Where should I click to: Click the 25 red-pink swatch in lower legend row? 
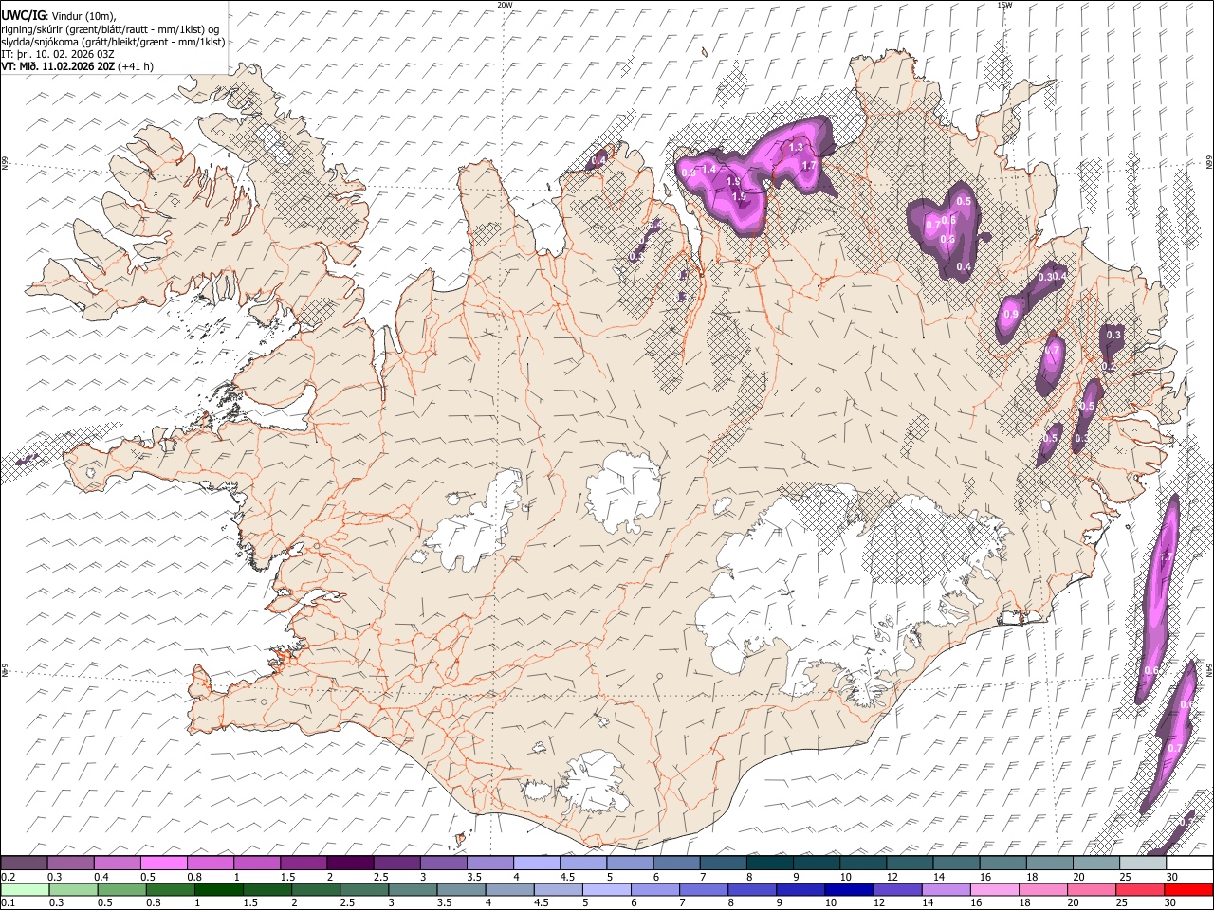tap(1140, 889)
